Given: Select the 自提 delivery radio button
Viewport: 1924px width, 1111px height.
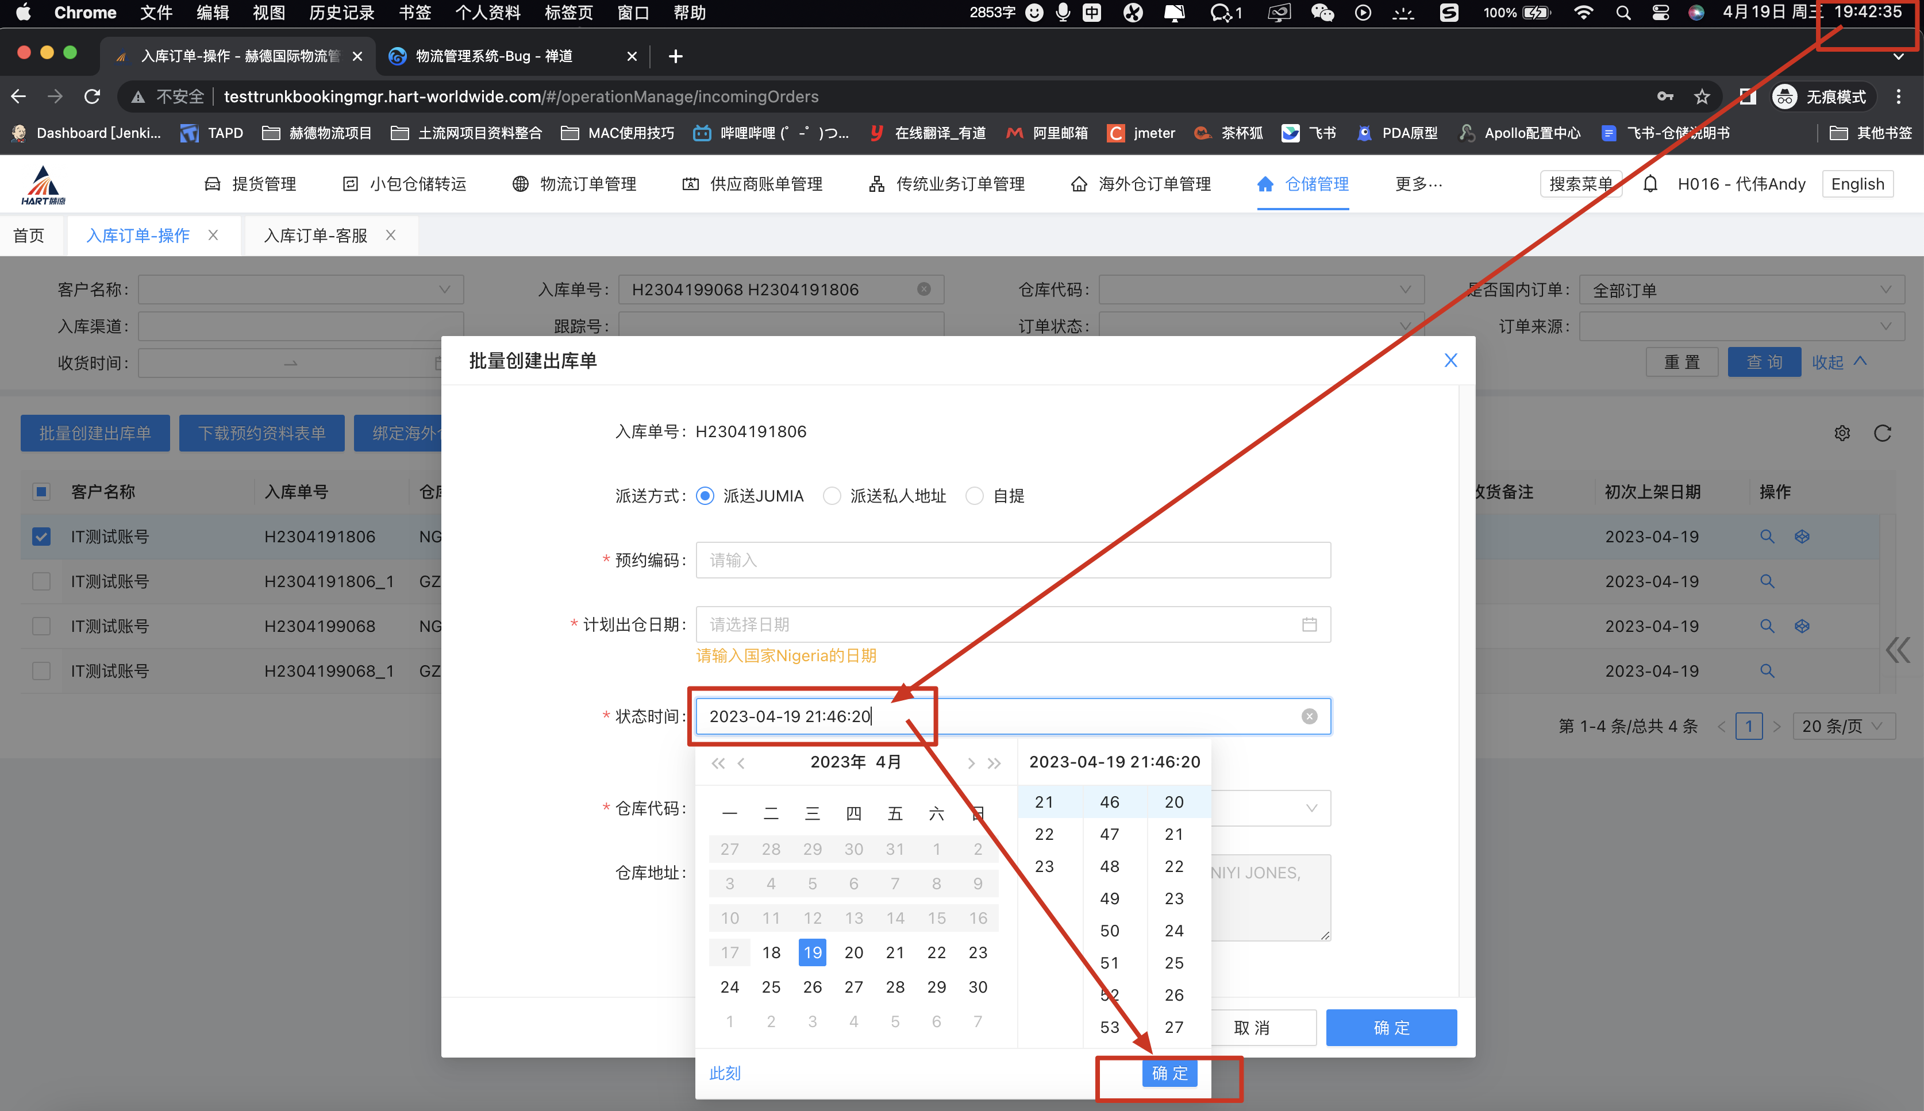Looking at the screenshot, I should tap(974, 495).
